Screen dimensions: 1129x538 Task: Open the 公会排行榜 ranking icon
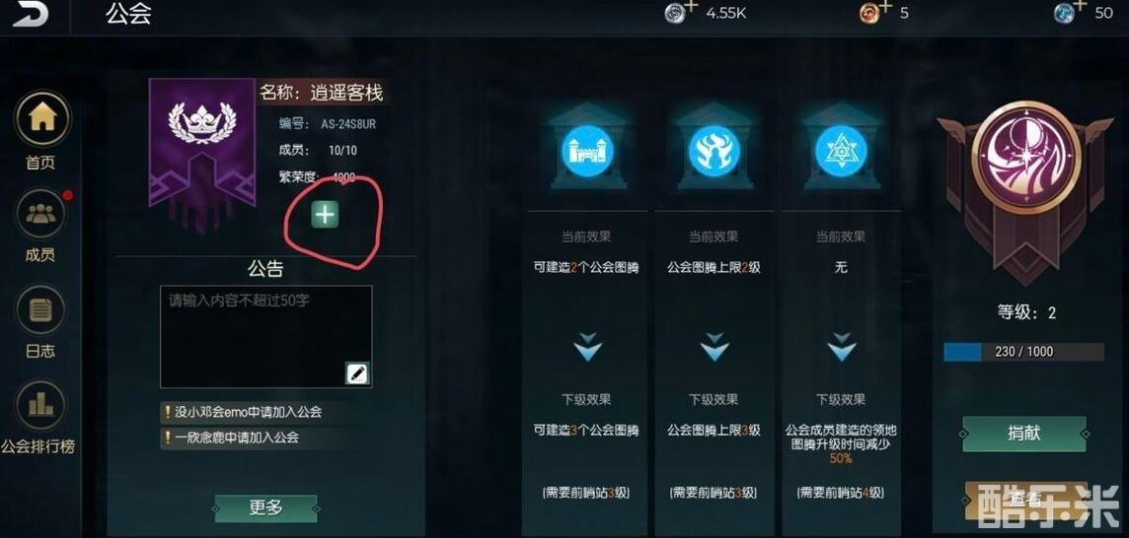pos(41,406)
